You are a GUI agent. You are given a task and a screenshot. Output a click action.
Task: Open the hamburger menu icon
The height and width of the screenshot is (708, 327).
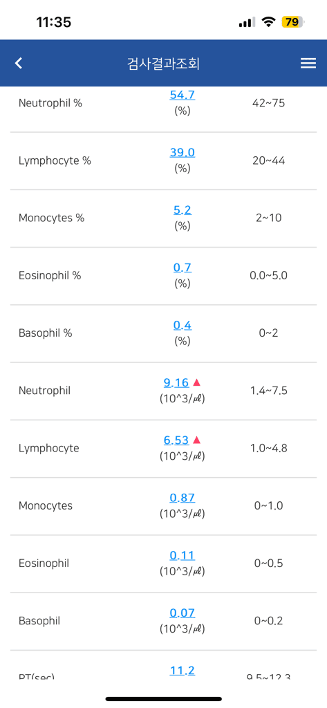[x=308, y=64]
